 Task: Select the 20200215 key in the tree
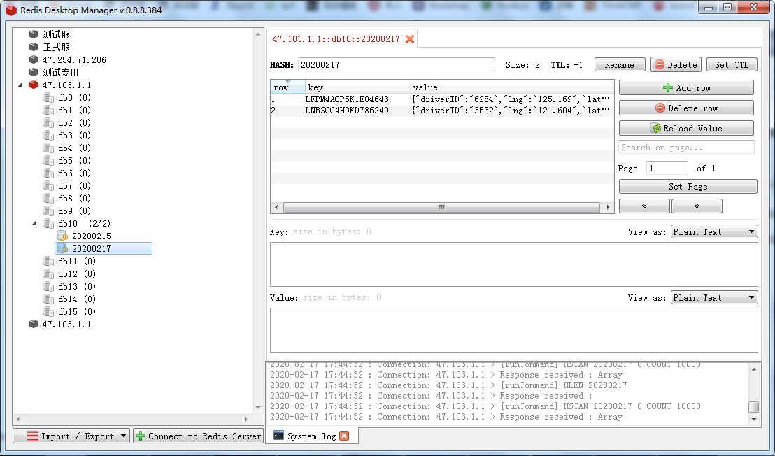point(92,236)
